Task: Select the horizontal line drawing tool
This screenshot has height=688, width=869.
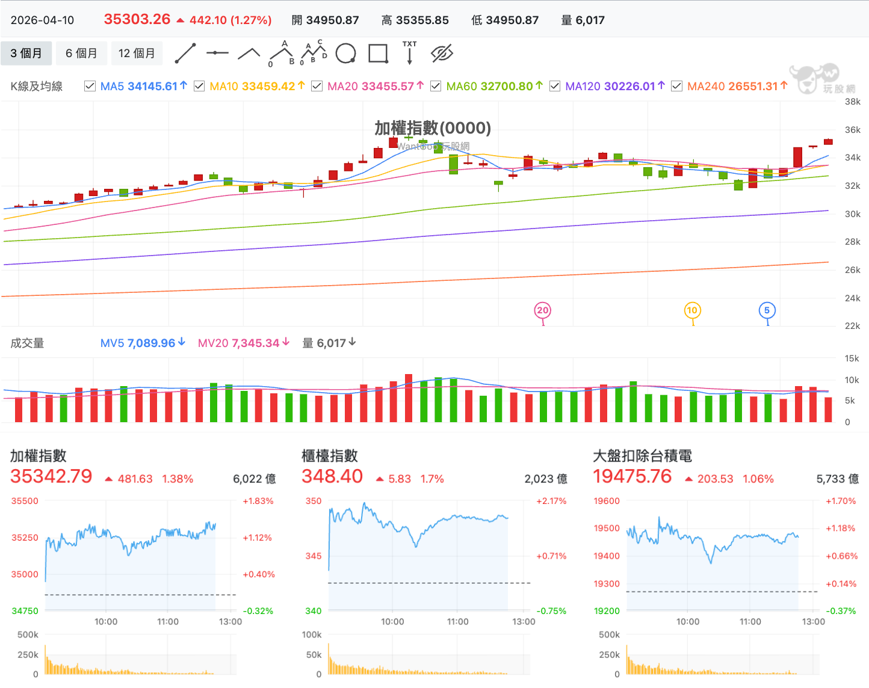Action: tap(217, 53)
